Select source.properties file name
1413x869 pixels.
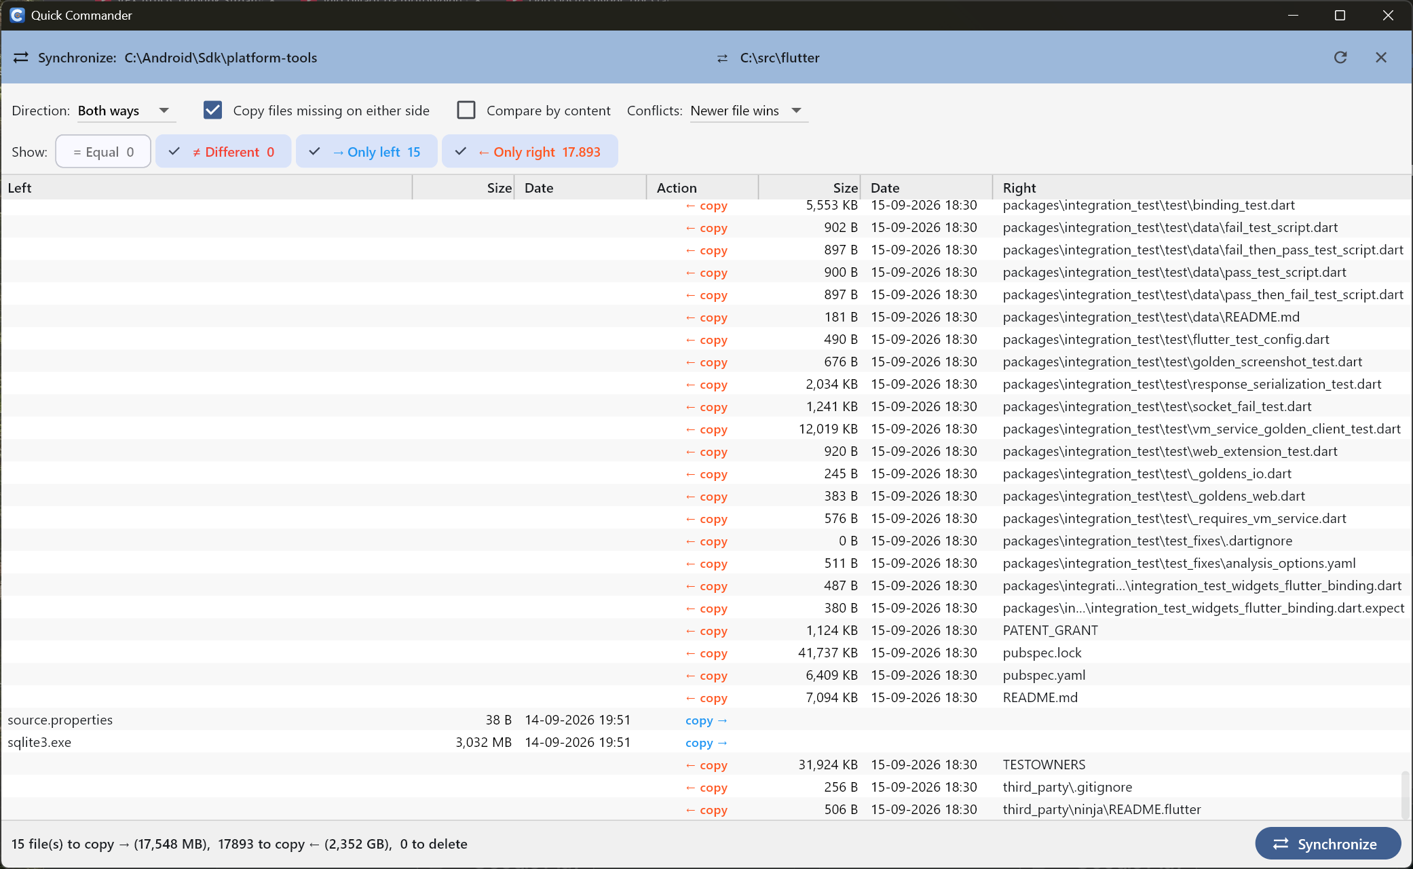click(60, 720)
